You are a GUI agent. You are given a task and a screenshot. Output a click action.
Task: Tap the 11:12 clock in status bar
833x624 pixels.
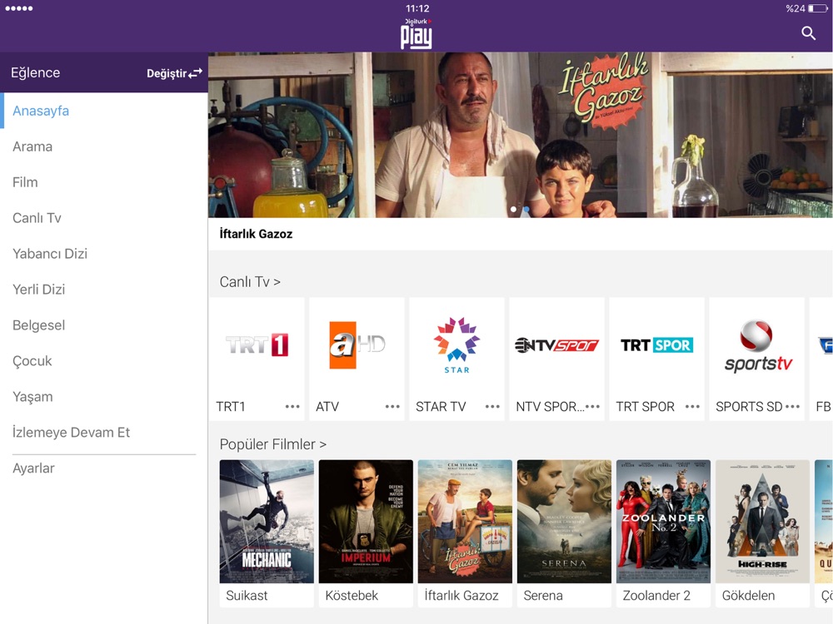[x=417, y=8]
